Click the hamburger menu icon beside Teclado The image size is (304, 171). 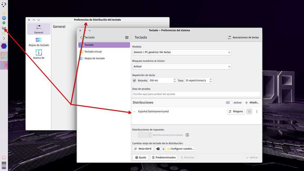click(127, 37)
